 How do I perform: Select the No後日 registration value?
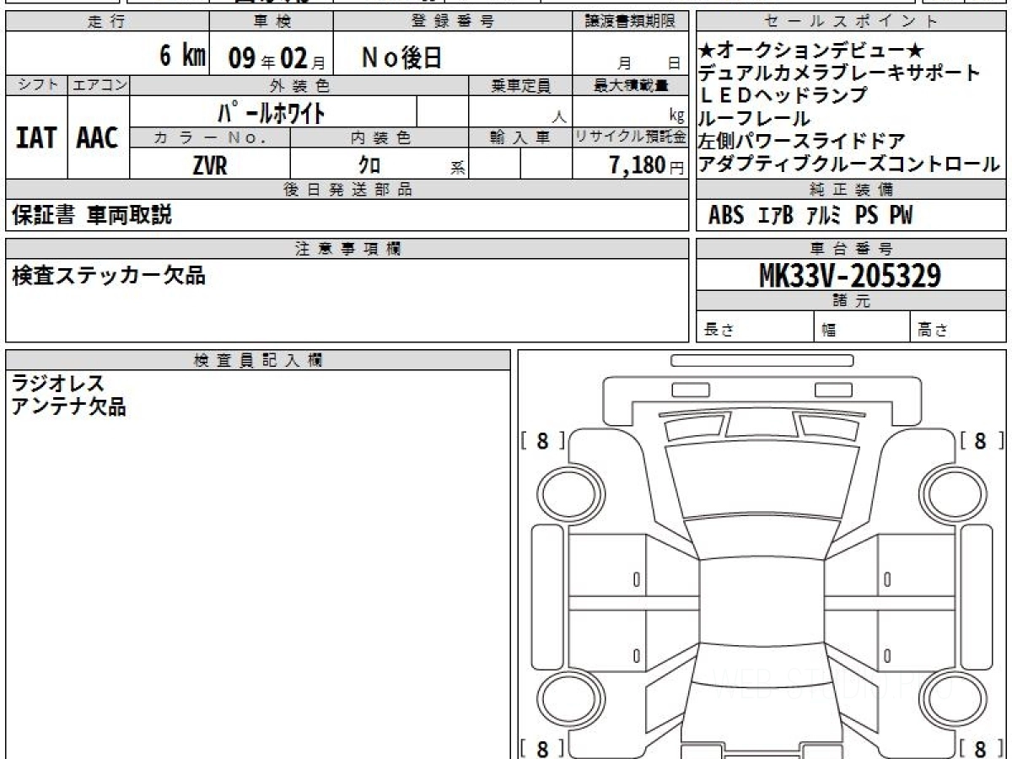[x=401, y=57]
